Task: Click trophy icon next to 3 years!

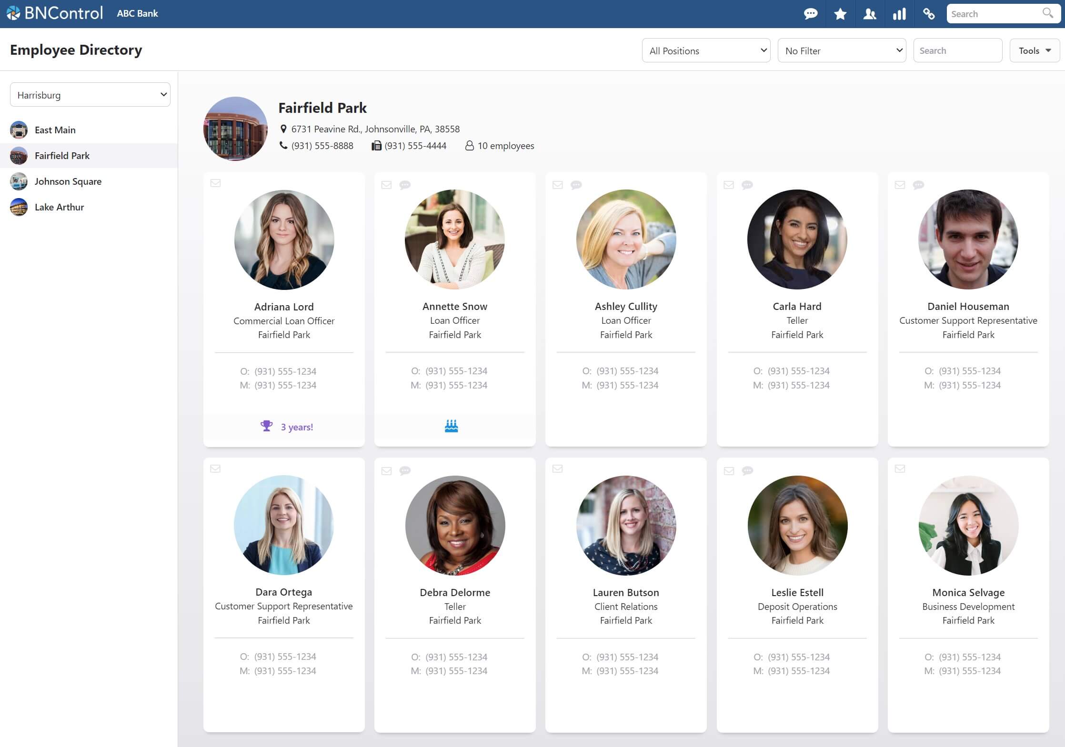Action: [266, 426]
